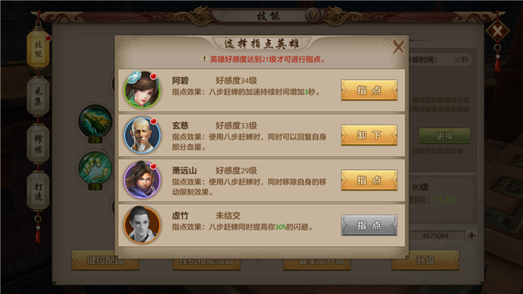Select 虚竹 hero portrait

pos(142,225)
